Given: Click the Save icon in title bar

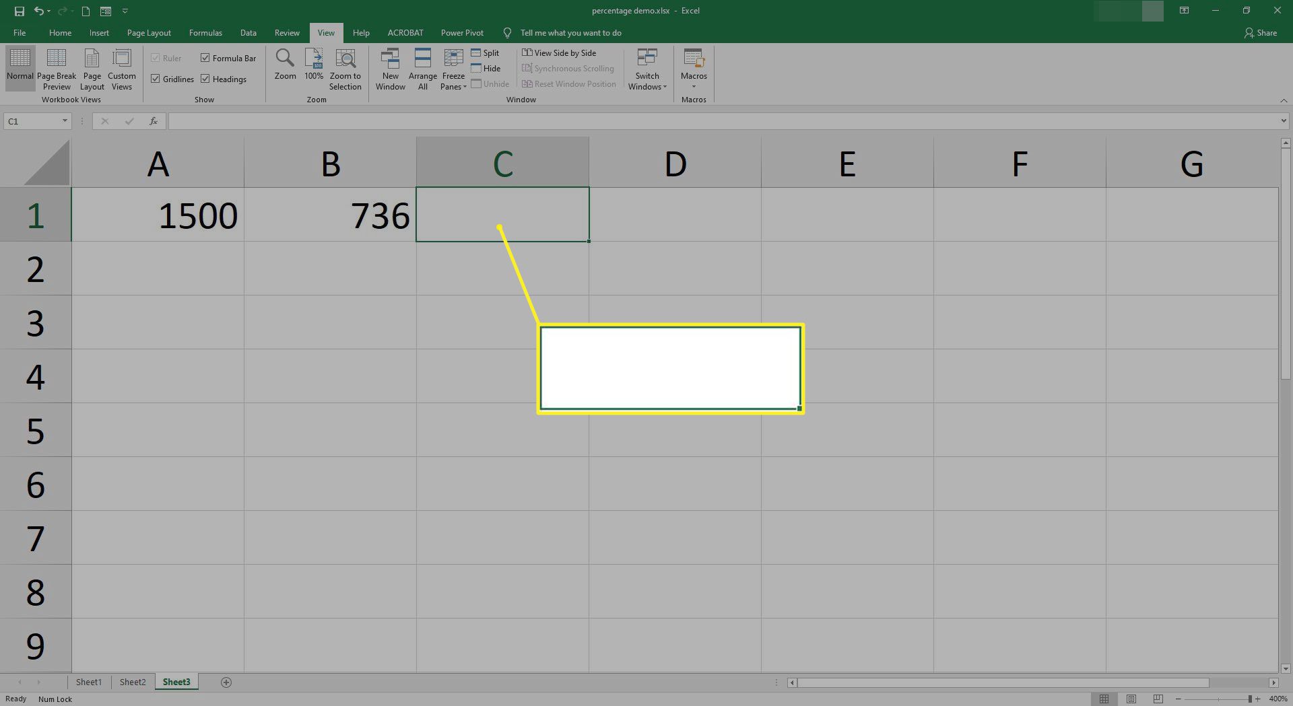Looking at the screenshot, I should click(20, 11).
